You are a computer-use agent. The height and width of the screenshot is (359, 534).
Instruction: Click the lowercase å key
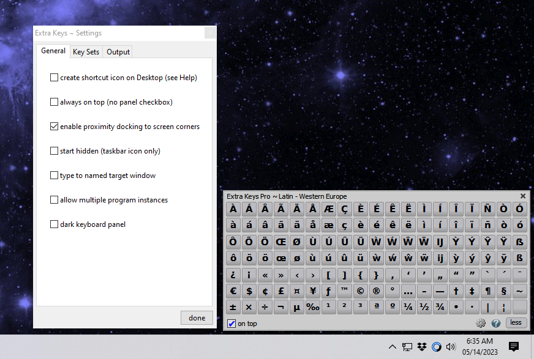[313, 224]
